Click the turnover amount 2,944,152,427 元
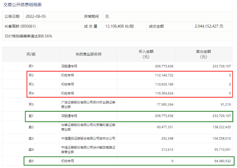 tap(209, 26)
